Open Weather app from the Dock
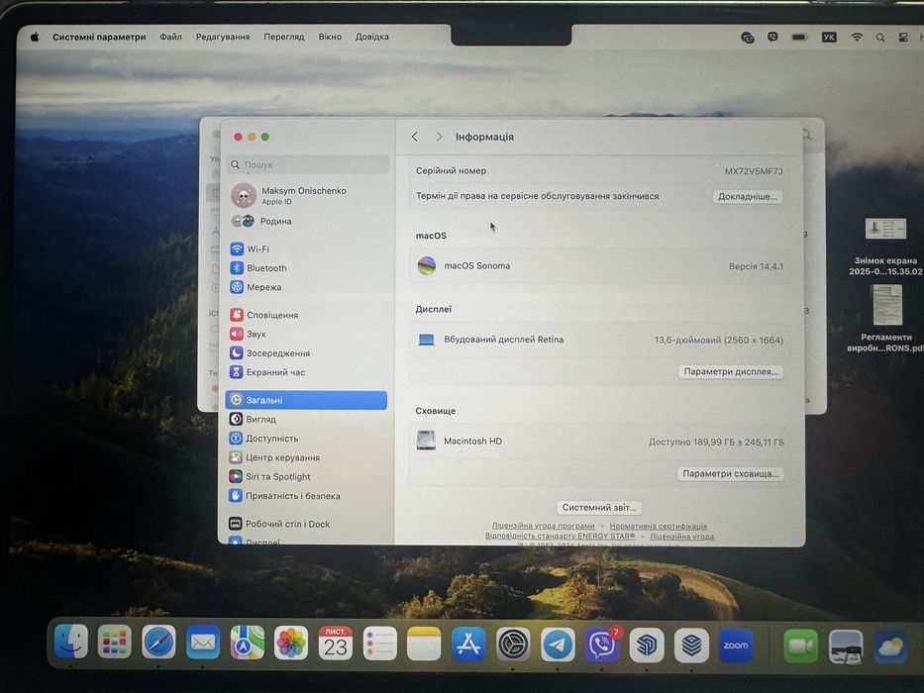 (x=889, y=647)
